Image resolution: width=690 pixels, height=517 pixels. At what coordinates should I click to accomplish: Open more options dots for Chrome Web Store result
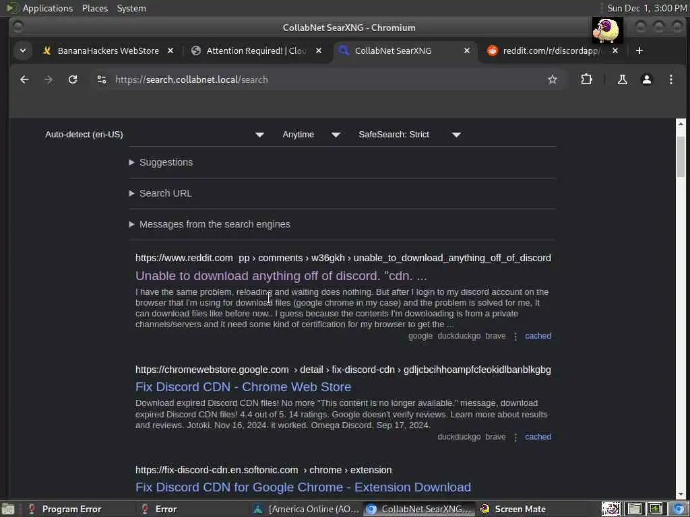[515, 437]
